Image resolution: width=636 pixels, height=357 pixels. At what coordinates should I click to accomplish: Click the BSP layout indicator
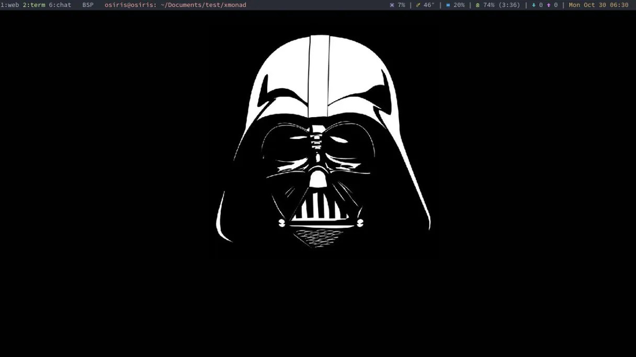[x=88, y=5]
